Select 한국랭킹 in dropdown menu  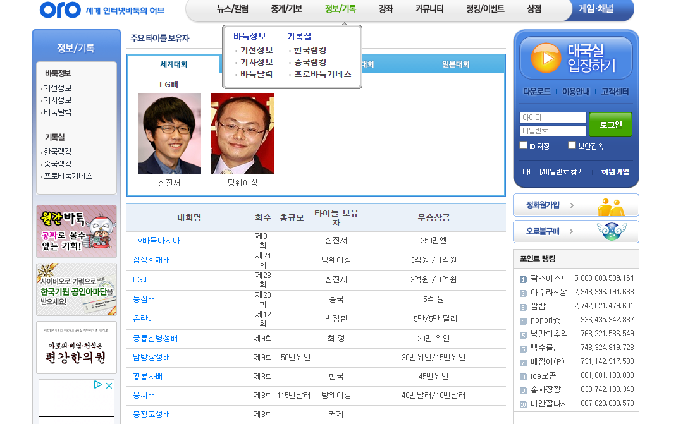pyautogui.click(x=310, y=50)
